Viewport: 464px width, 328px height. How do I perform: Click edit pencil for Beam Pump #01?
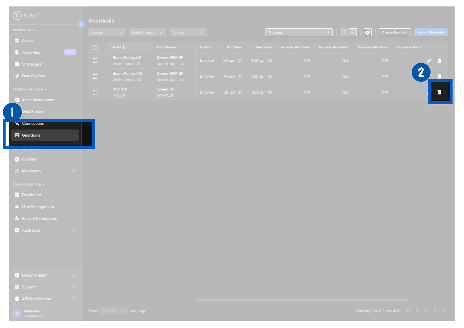(429, 61)
